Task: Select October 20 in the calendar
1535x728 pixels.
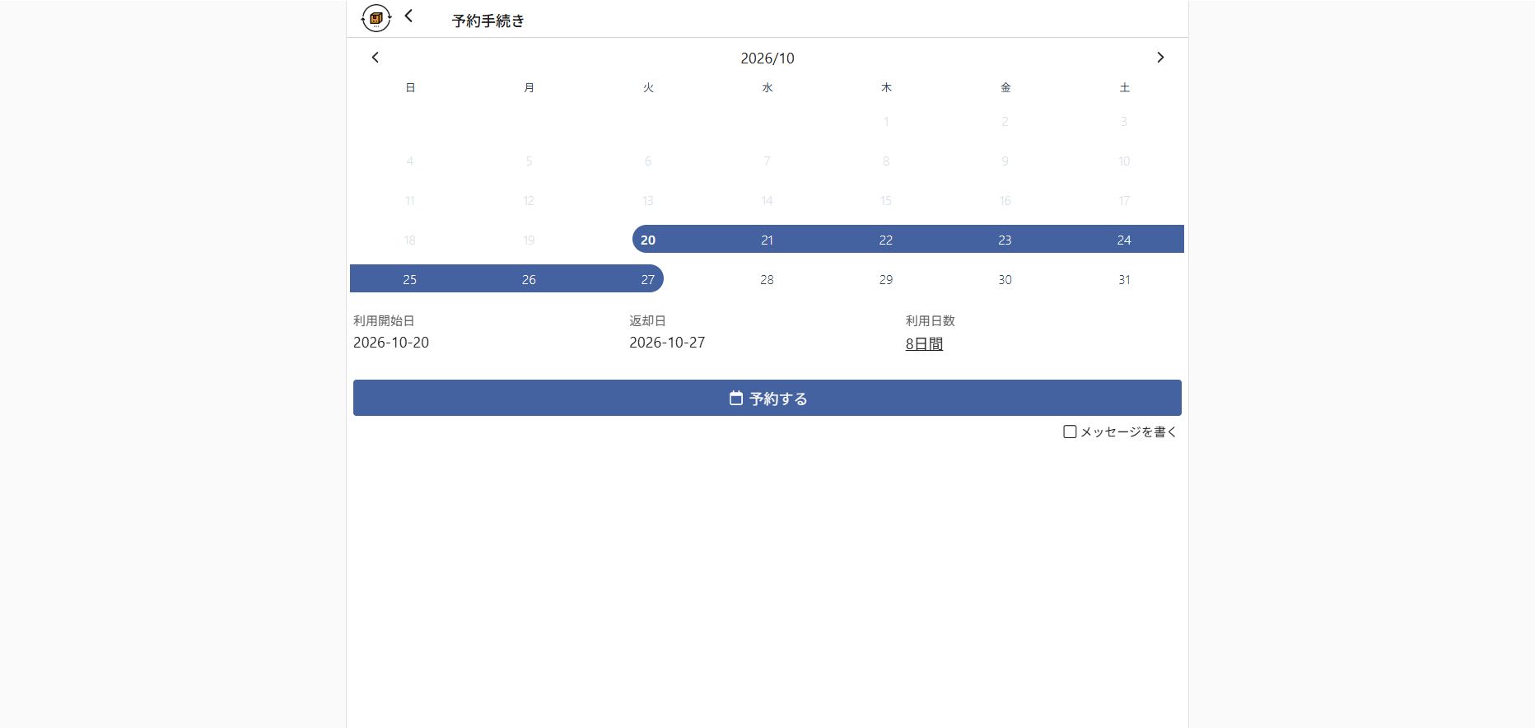Action: (x=648, y=240)
